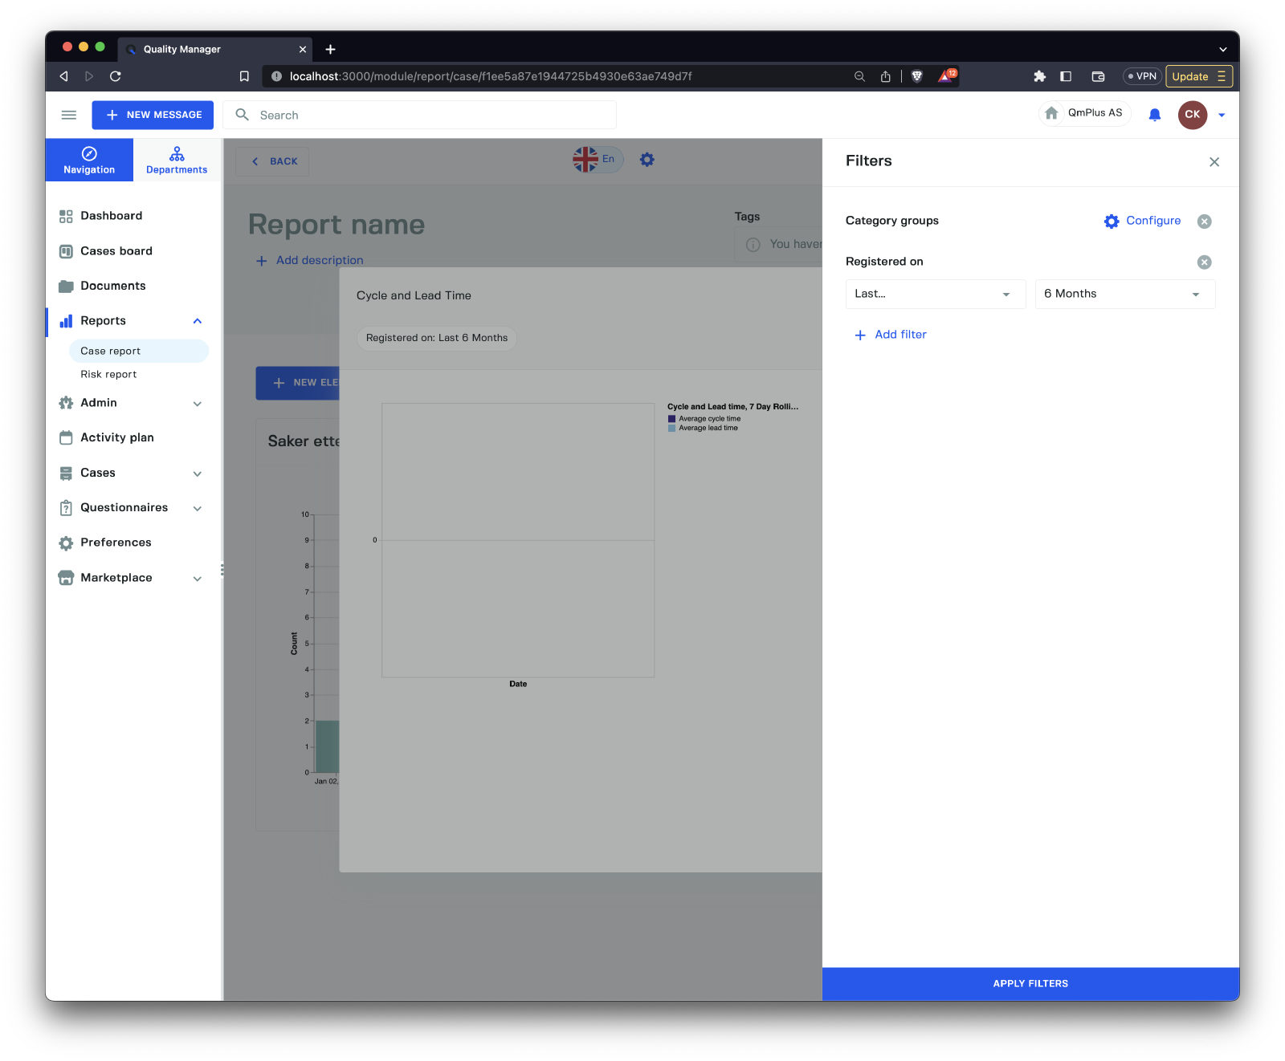Remove the Category groups filter

pyautogui.click(x=1204, y=222)
